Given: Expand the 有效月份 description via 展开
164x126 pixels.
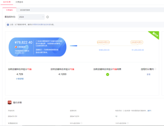Looking at the screenshot, I should tap(149, 111).
